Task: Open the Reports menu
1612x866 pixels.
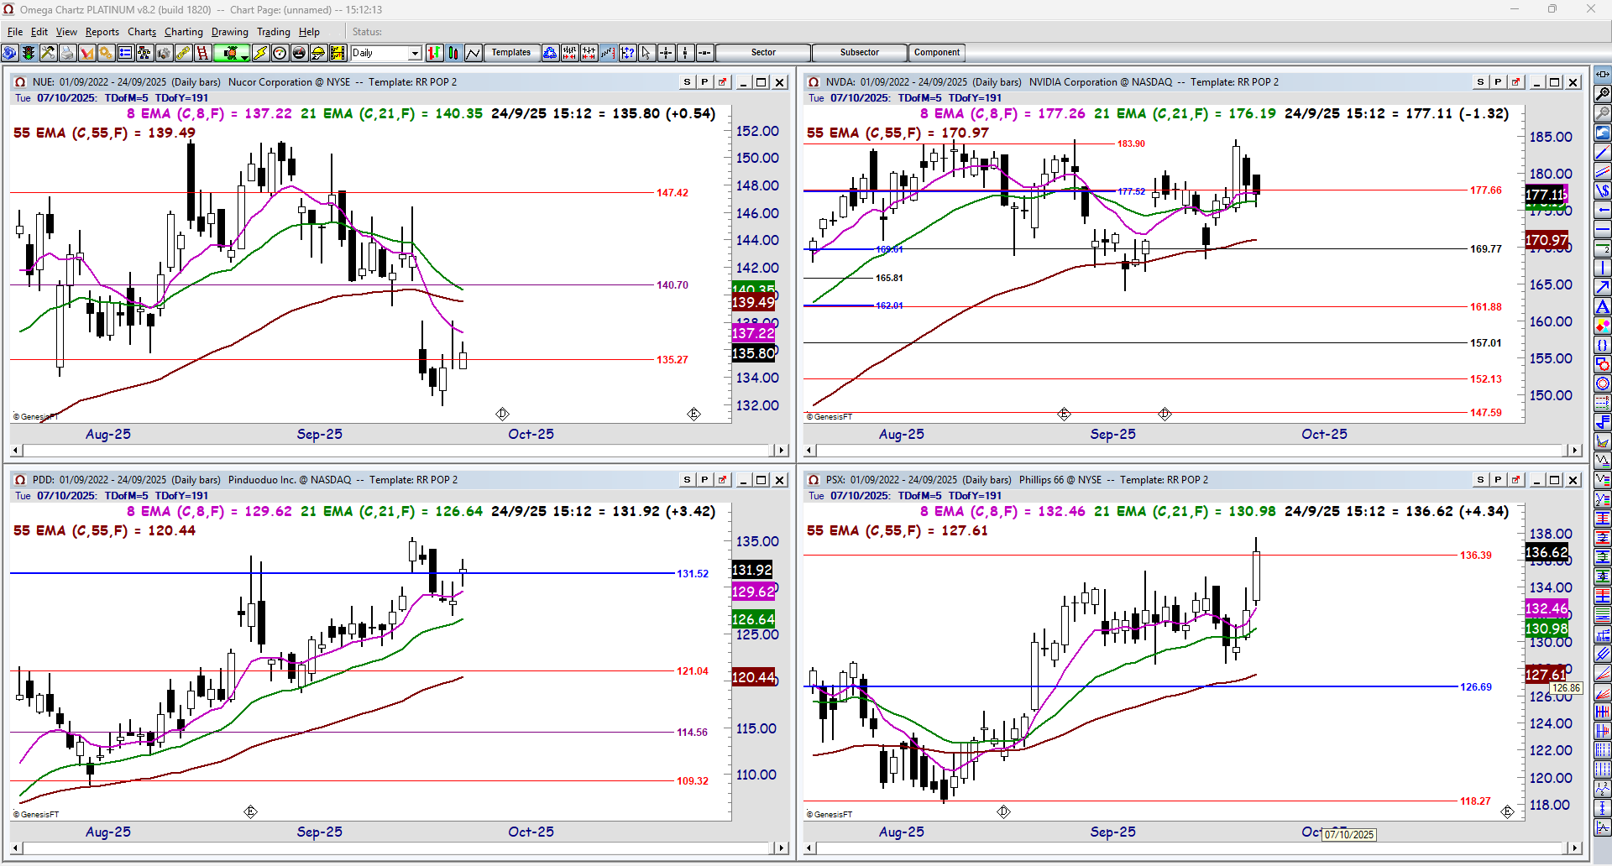Action: click(x=102, y=32)
